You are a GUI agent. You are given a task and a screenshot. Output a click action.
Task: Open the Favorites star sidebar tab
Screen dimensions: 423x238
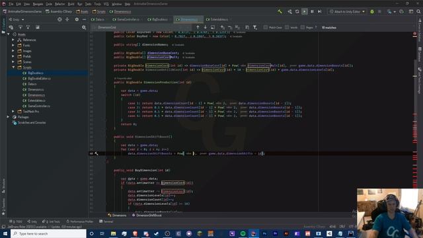click(x=3, y=206)
